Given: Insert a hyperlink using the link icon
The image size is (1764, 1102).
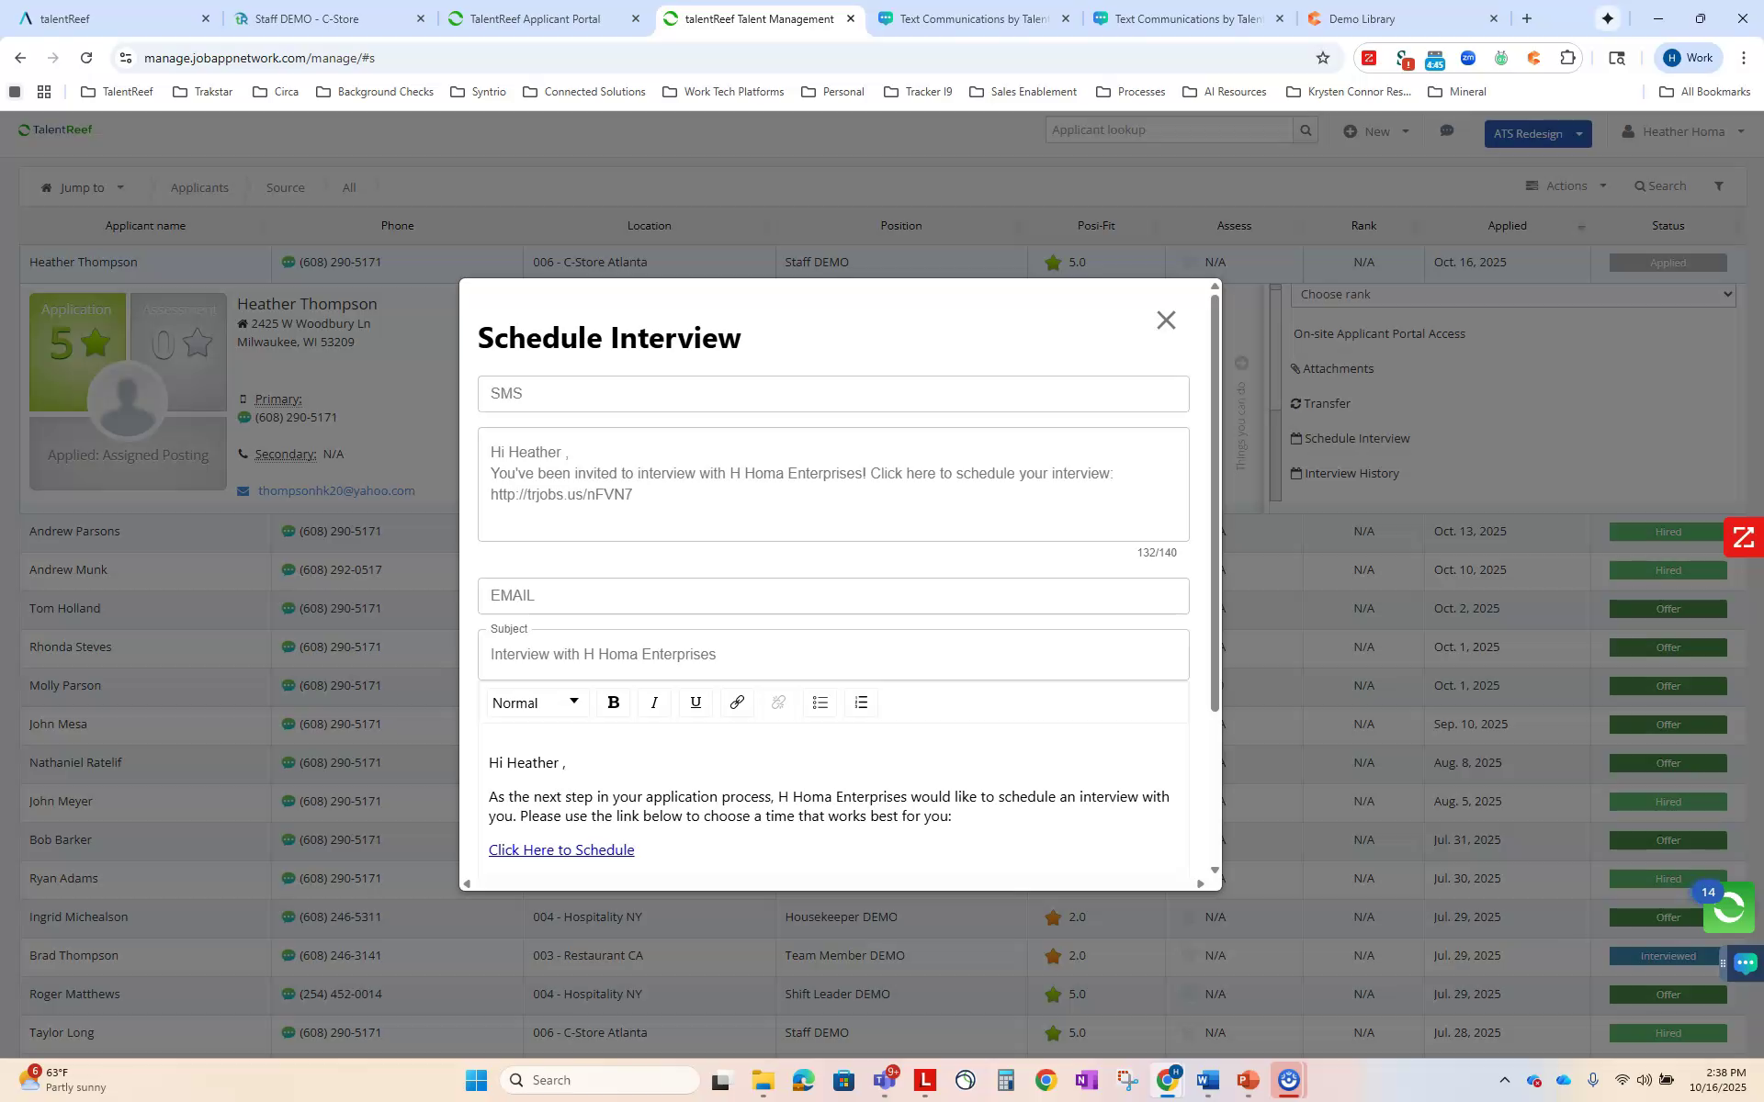Looking at the screenshot, I should pos(737,703).
